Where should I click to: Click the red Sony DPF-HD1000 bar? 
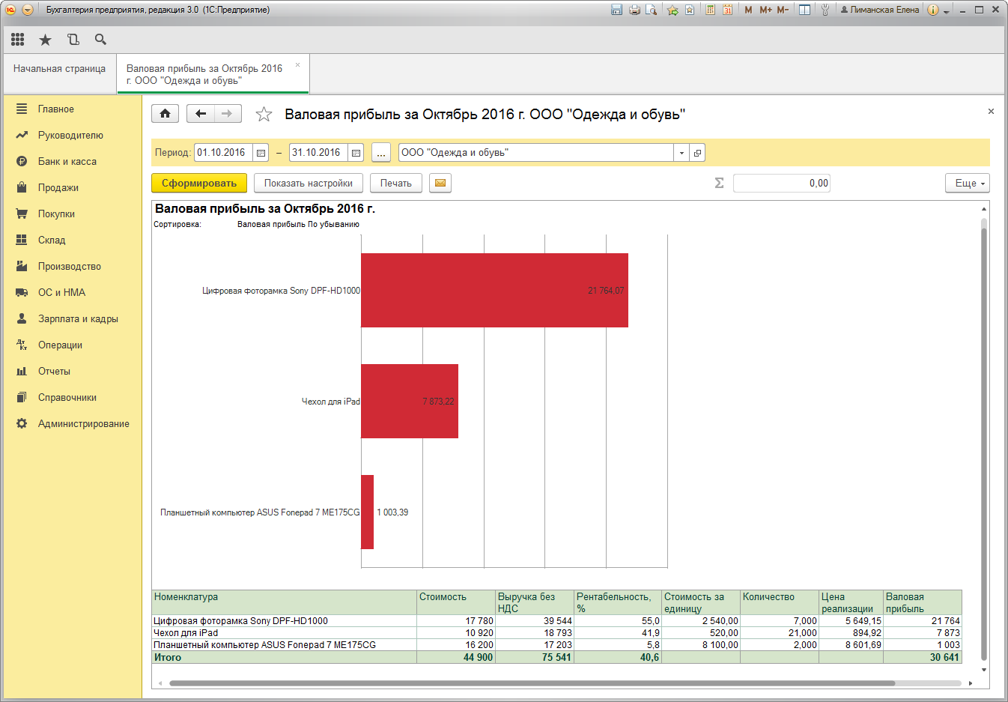click(x=494, y=291)
